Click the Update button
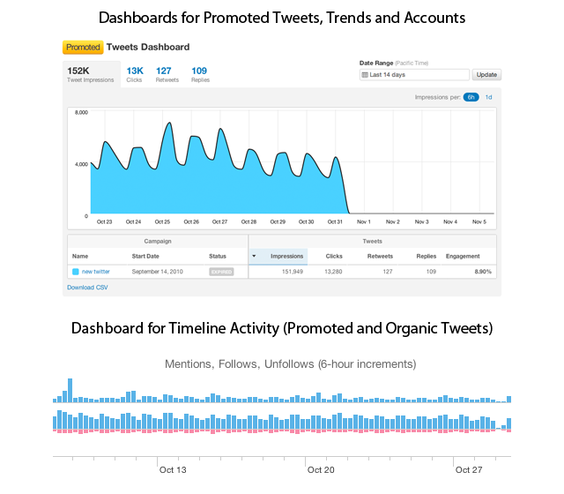This screenshot has height=494, width=564. pos(486,75)
